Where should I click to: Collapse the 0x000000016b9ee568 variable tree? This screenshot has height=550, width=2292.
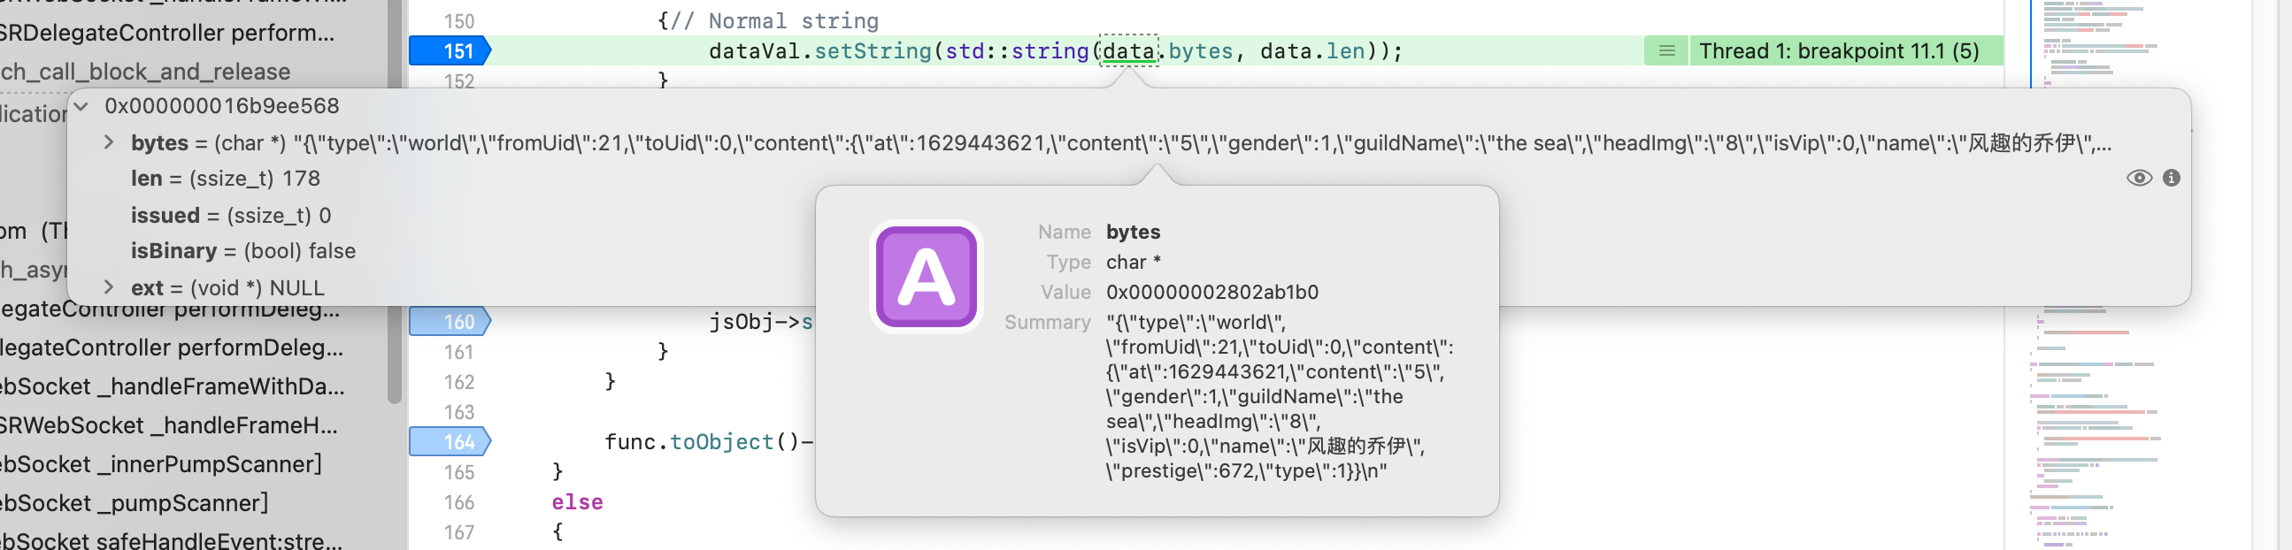81,107
